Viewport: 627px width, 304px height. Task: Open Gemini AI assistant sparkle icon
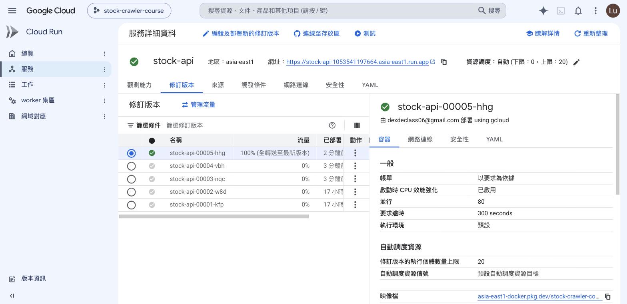coord(543,11)
